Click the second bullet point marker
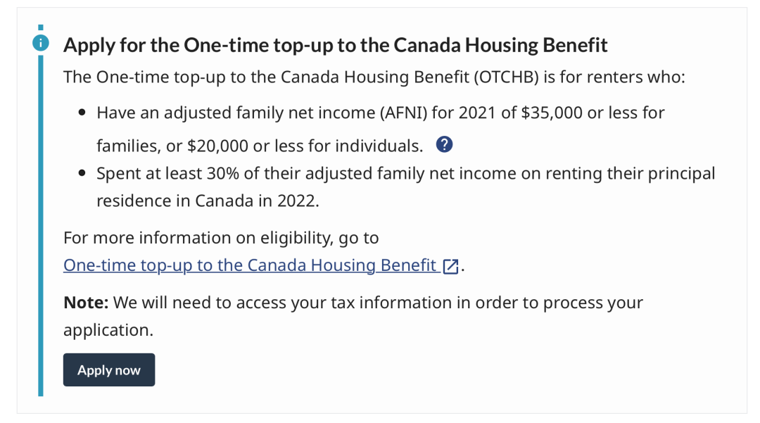This screenshot has height=423, width=760. pyautogui.click(x=82, y=173)
